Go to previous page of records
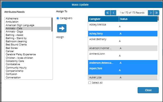 point(114,13)
